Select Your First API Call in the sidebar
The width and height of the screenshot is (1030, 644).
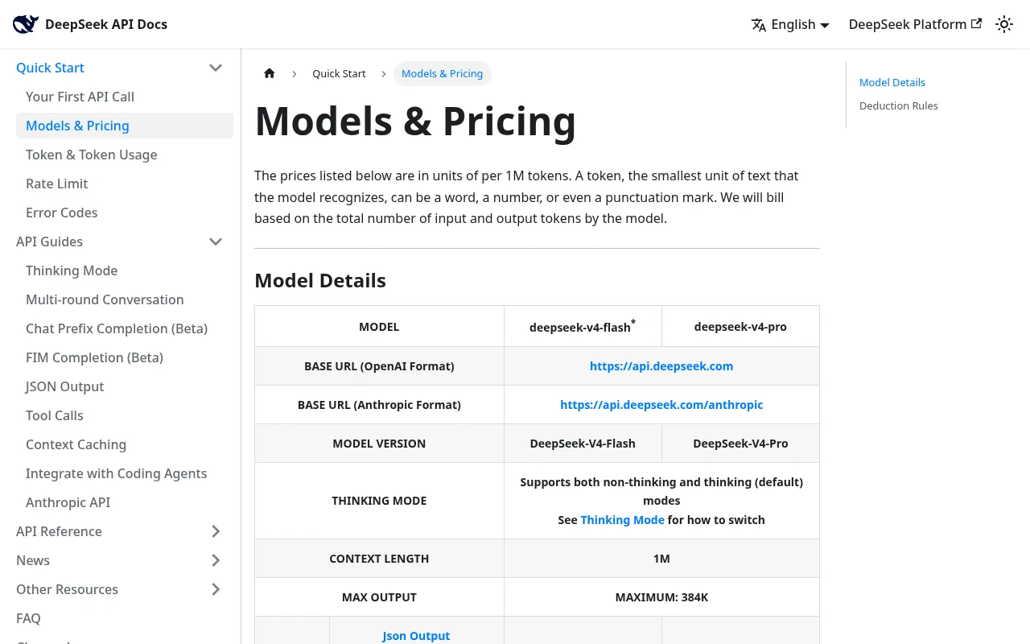tap(80, 97)
